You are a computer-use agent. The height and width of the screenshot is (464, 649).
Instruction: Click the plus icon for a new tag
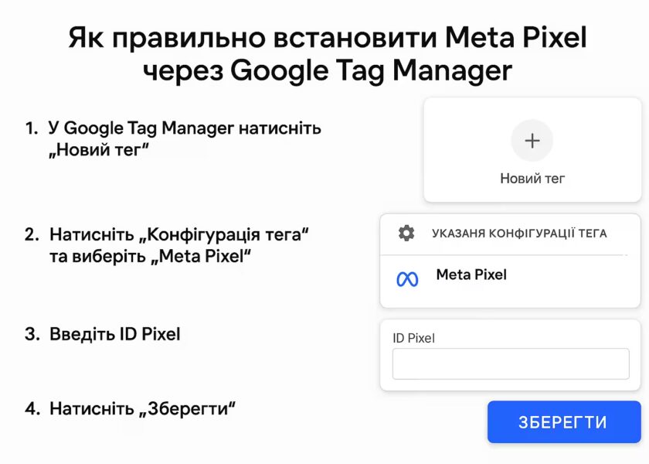click(532, 141)
